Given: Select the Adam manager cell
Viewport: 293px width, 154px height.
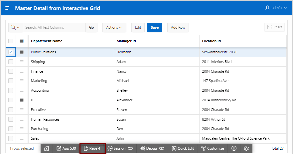Looking at the screenshot, I should (157, 62).
